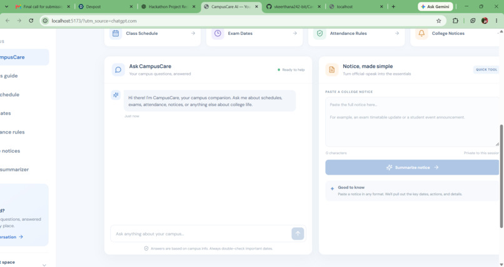Switch to the GitHub vkeerthana242-bit tab
The height and width of the screenshot is (267, 504).
294,6
